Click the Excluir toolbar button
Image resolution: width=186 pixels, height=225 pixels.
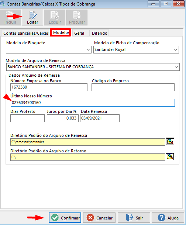point(55,17)
